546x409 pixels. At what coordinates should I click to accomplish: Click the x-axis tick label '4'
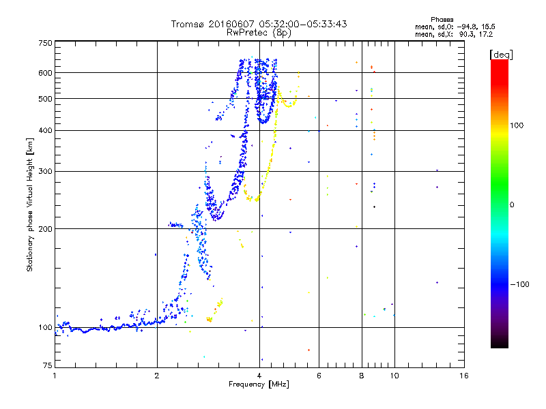tap(259, 376)
